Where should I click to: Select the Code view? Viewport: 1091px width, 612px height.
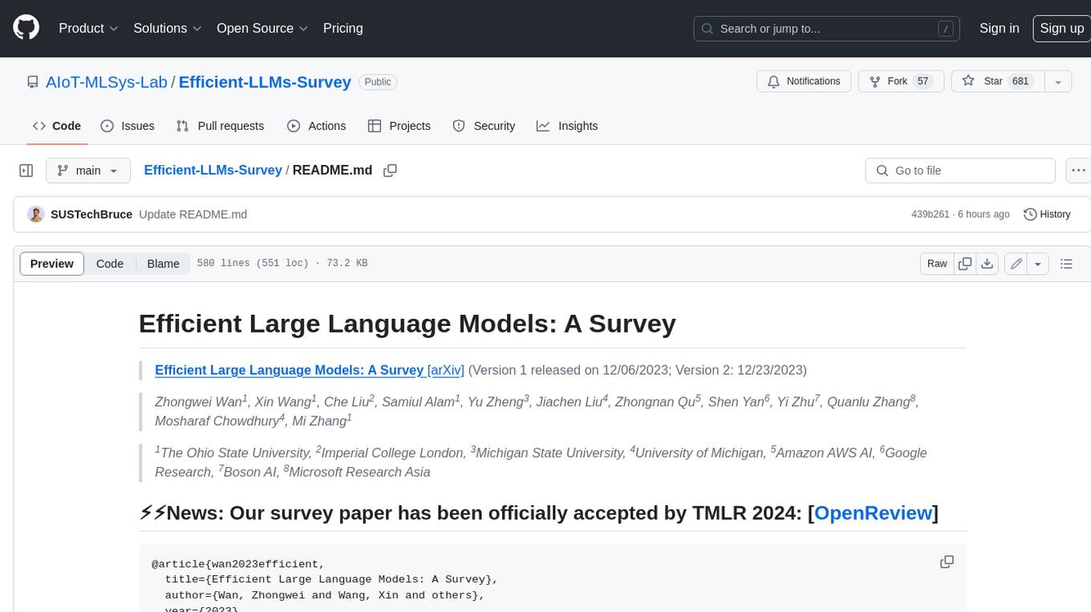click(x=110, y=264)
